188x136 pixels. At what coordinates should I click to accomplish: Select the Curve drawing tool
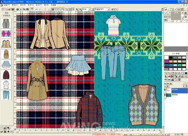[x=169, y=13]
